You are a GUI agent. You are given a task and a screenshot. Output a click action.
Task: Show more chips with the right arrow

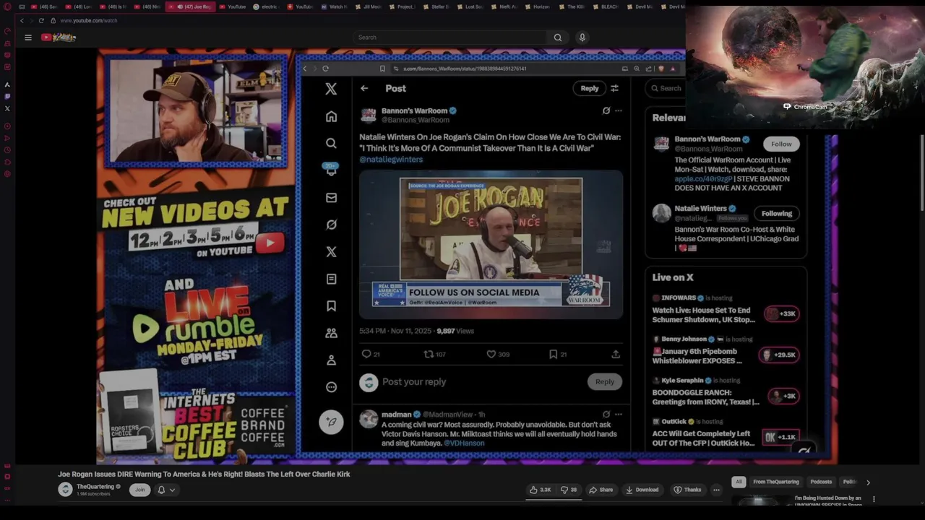click(868, 482)
